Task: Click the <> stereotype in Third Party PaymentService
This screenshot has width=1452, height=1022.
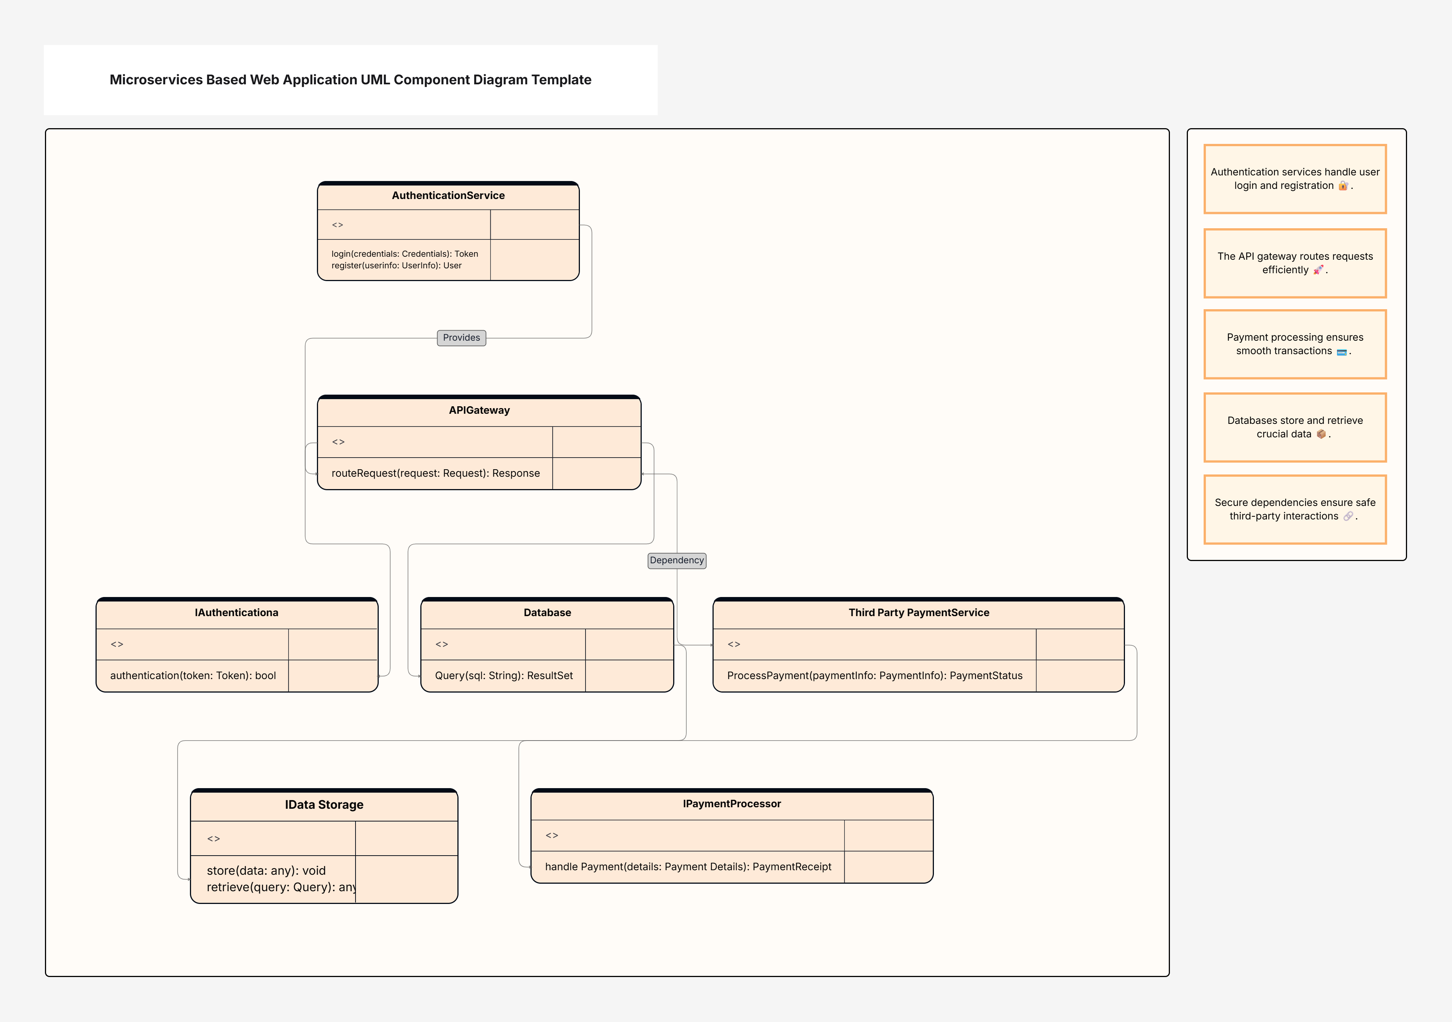Action: [x=733, y=645]
